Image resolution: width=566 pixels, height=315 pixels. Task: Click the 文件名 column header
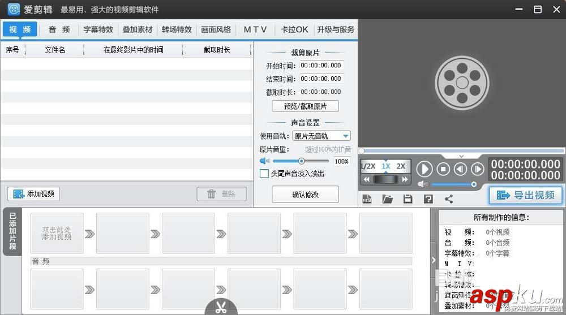[55, 50]
